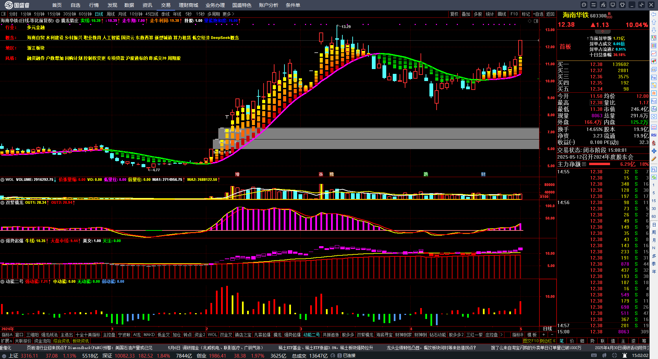Viewport: 658px width, 359px height.
Task: Click the 返回 button
Action: pyautogui.click(x=550, y=14)
